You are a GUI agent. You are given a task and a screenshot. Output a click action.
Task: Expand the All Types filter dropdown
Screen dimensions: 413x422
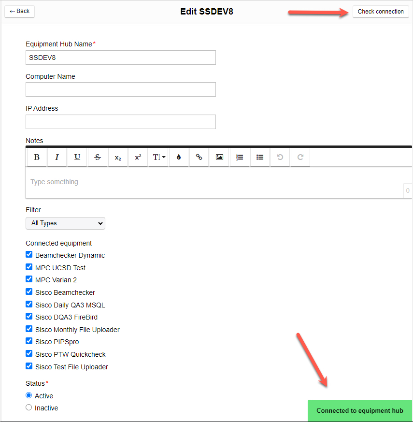click(65, 223)
